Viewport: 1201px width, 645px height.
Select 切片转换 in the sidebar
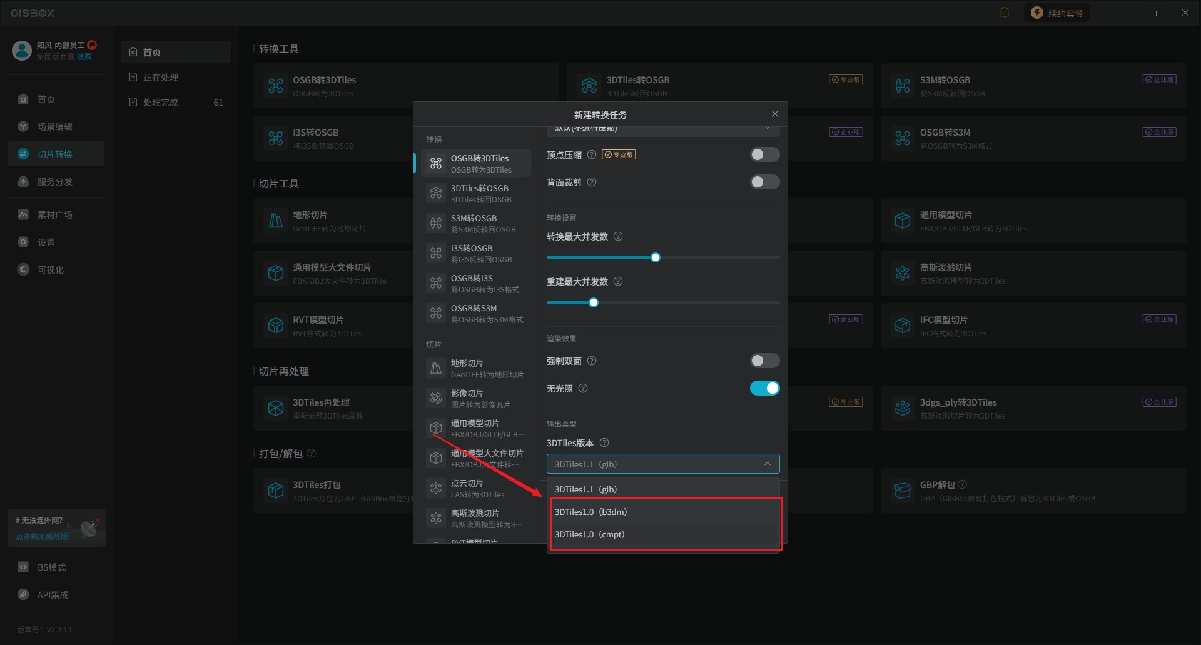click(x=56, y=154)
